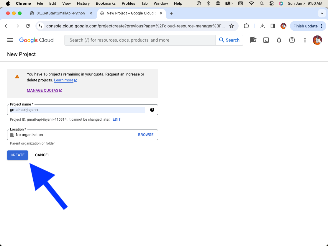Open the Bookmarks menu

point(106,3)
